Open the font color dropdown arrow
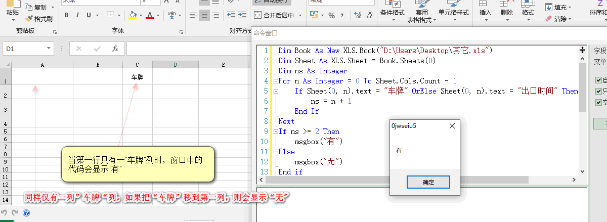The height and width of the screenshot is (222, 607). coord(159,16)
